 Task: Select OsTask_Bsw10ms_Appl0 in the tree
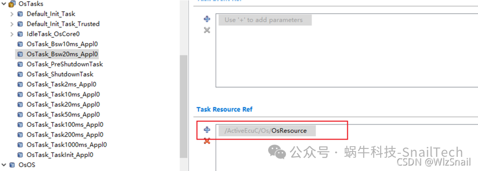pos(62,44)
